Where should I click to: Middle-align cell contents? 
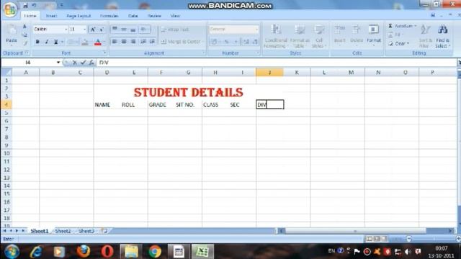tap(124, 29)
